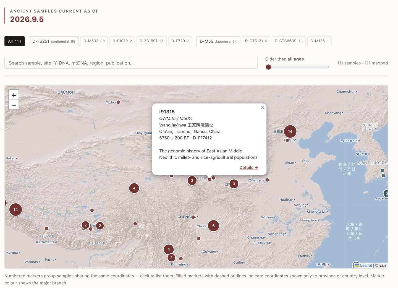
Task: Select the single marker at Yizhou
Action: click(118, 102)
